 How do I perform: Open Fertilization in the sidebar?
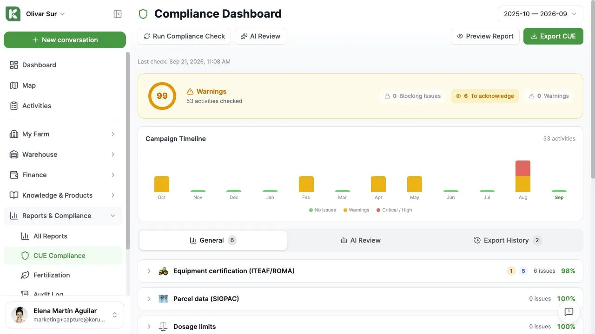tap(63, 275)
